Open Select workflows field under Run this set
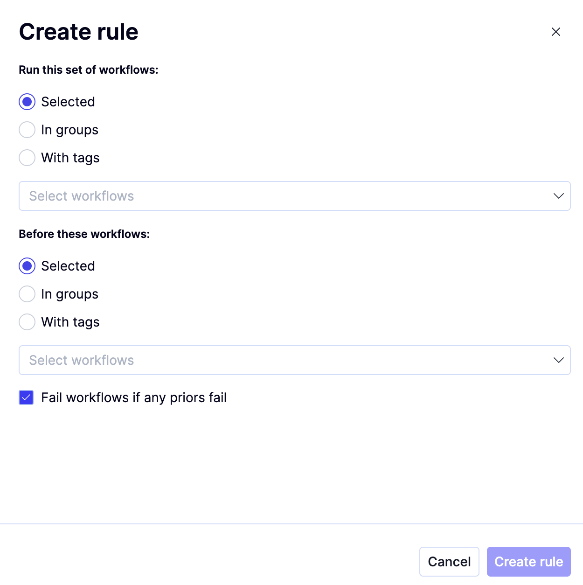The width and height of the screenshot is (583, 585). [295, 196]
